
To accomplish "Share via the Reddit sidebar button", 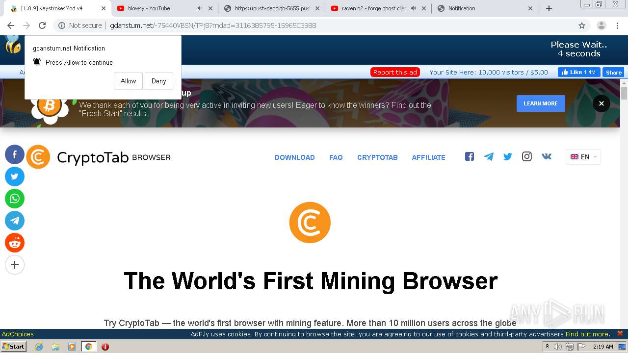I will tap(15, 243).
